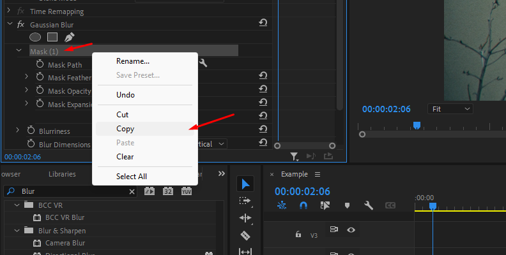Collapse the Gaussian Blur effect

[10, 24]
